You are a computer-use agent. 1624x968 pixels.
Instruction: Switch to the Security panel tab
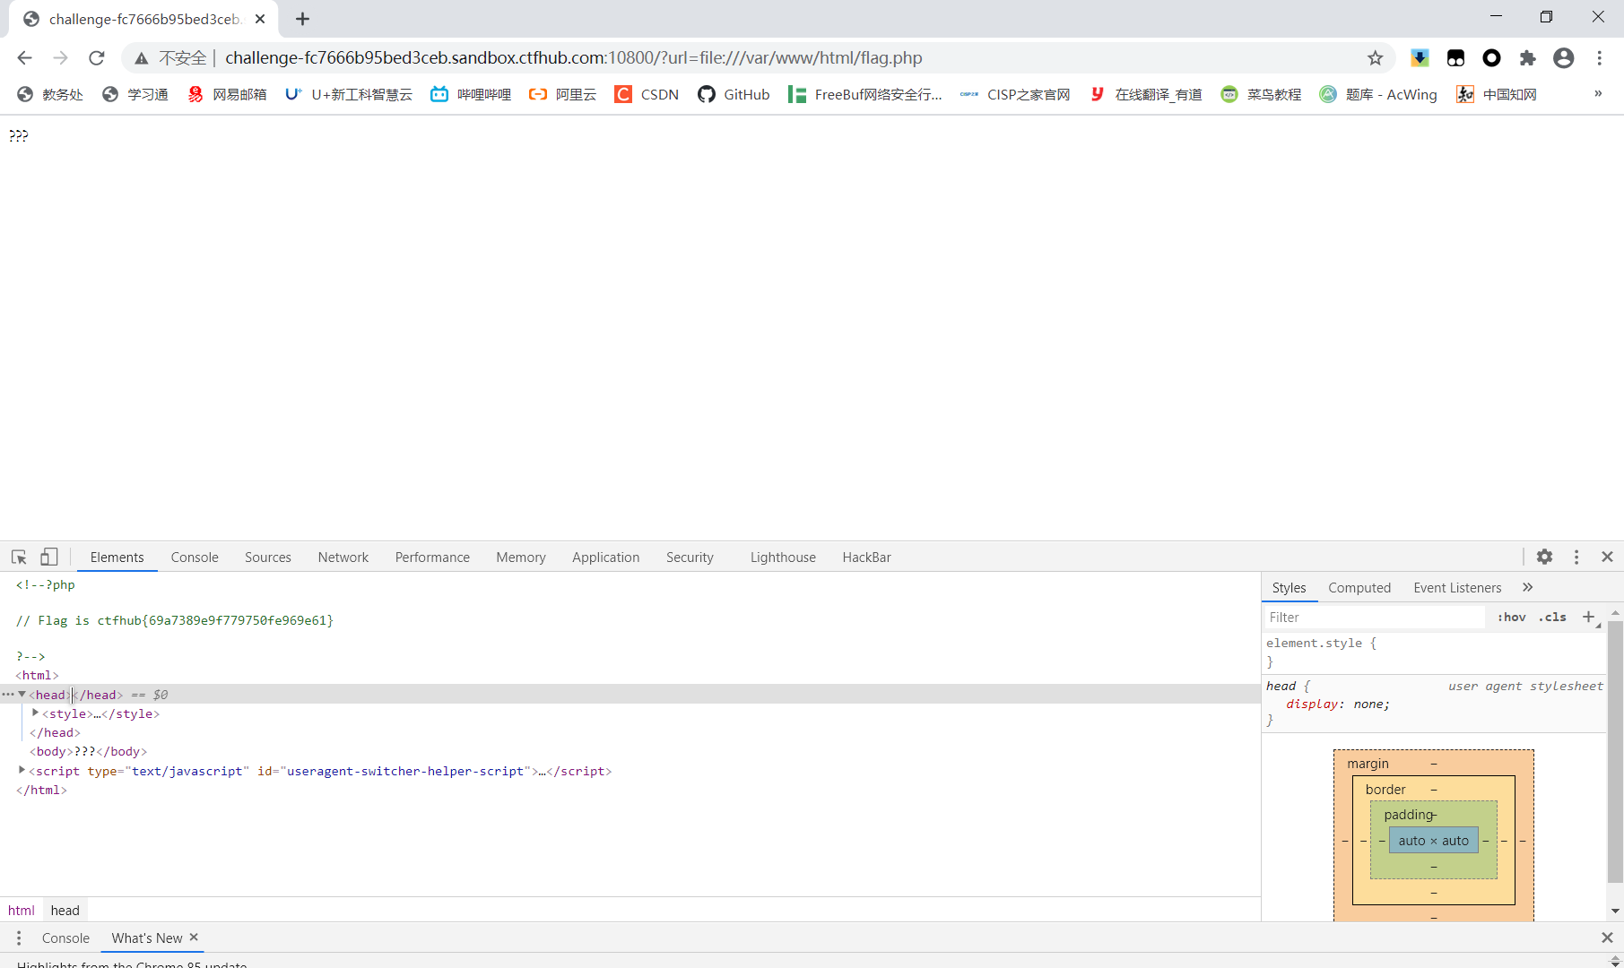(x=690, y=557)
